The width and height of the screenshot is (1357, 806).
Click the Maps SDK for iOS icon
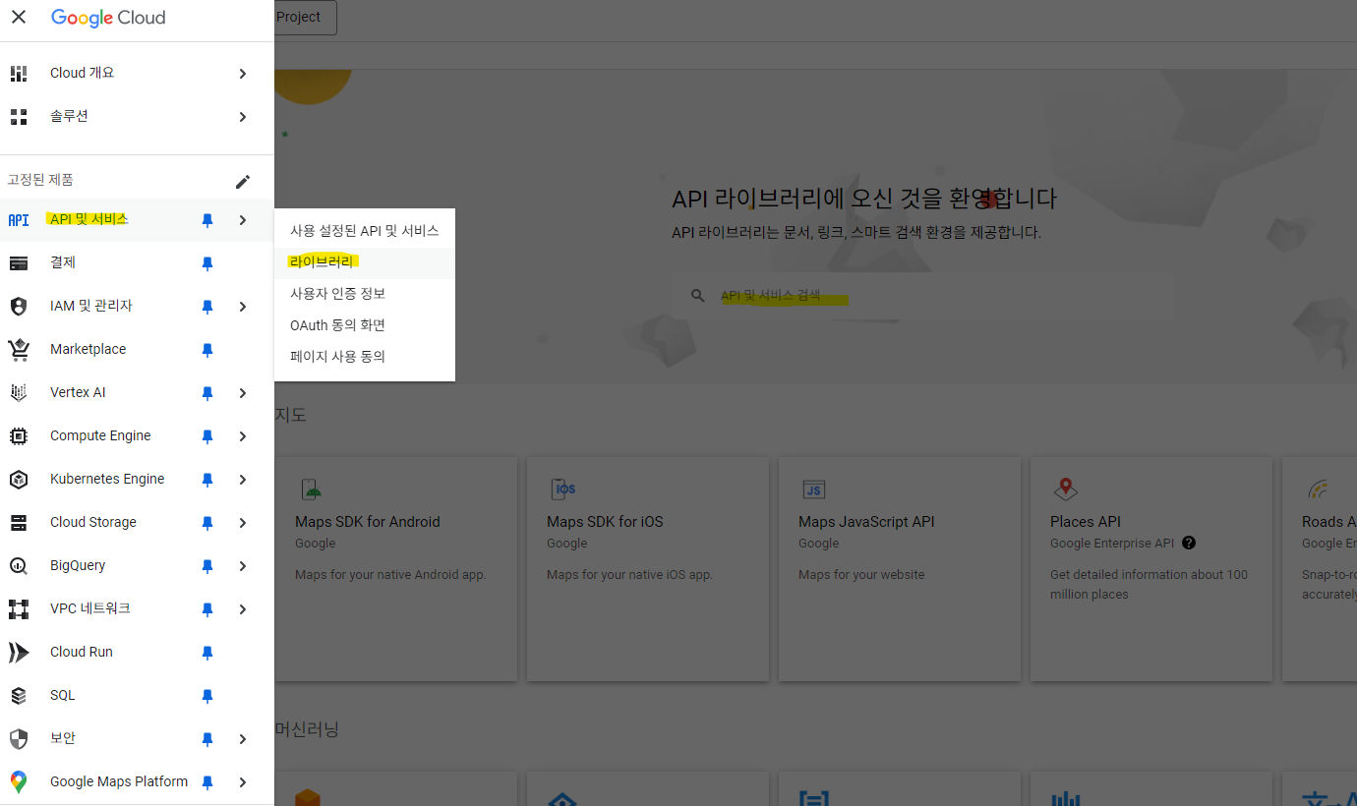(564, 489)
